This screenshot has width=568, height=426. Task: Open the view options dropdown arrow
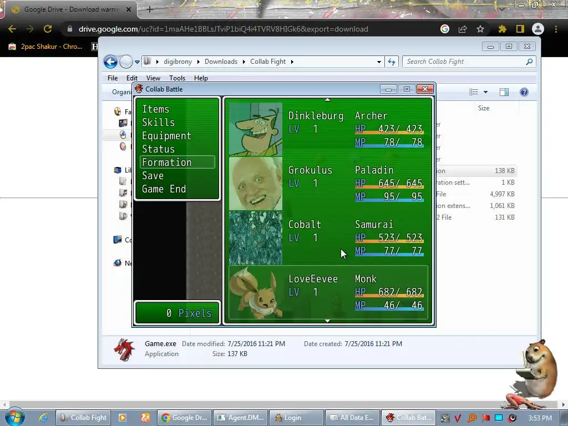485,92
